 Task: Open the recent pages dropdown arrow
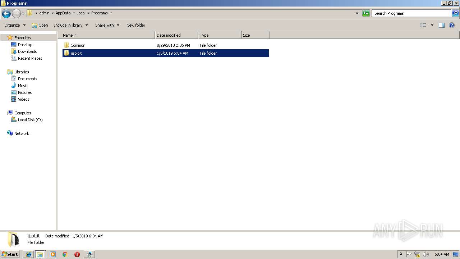(23, 13)
